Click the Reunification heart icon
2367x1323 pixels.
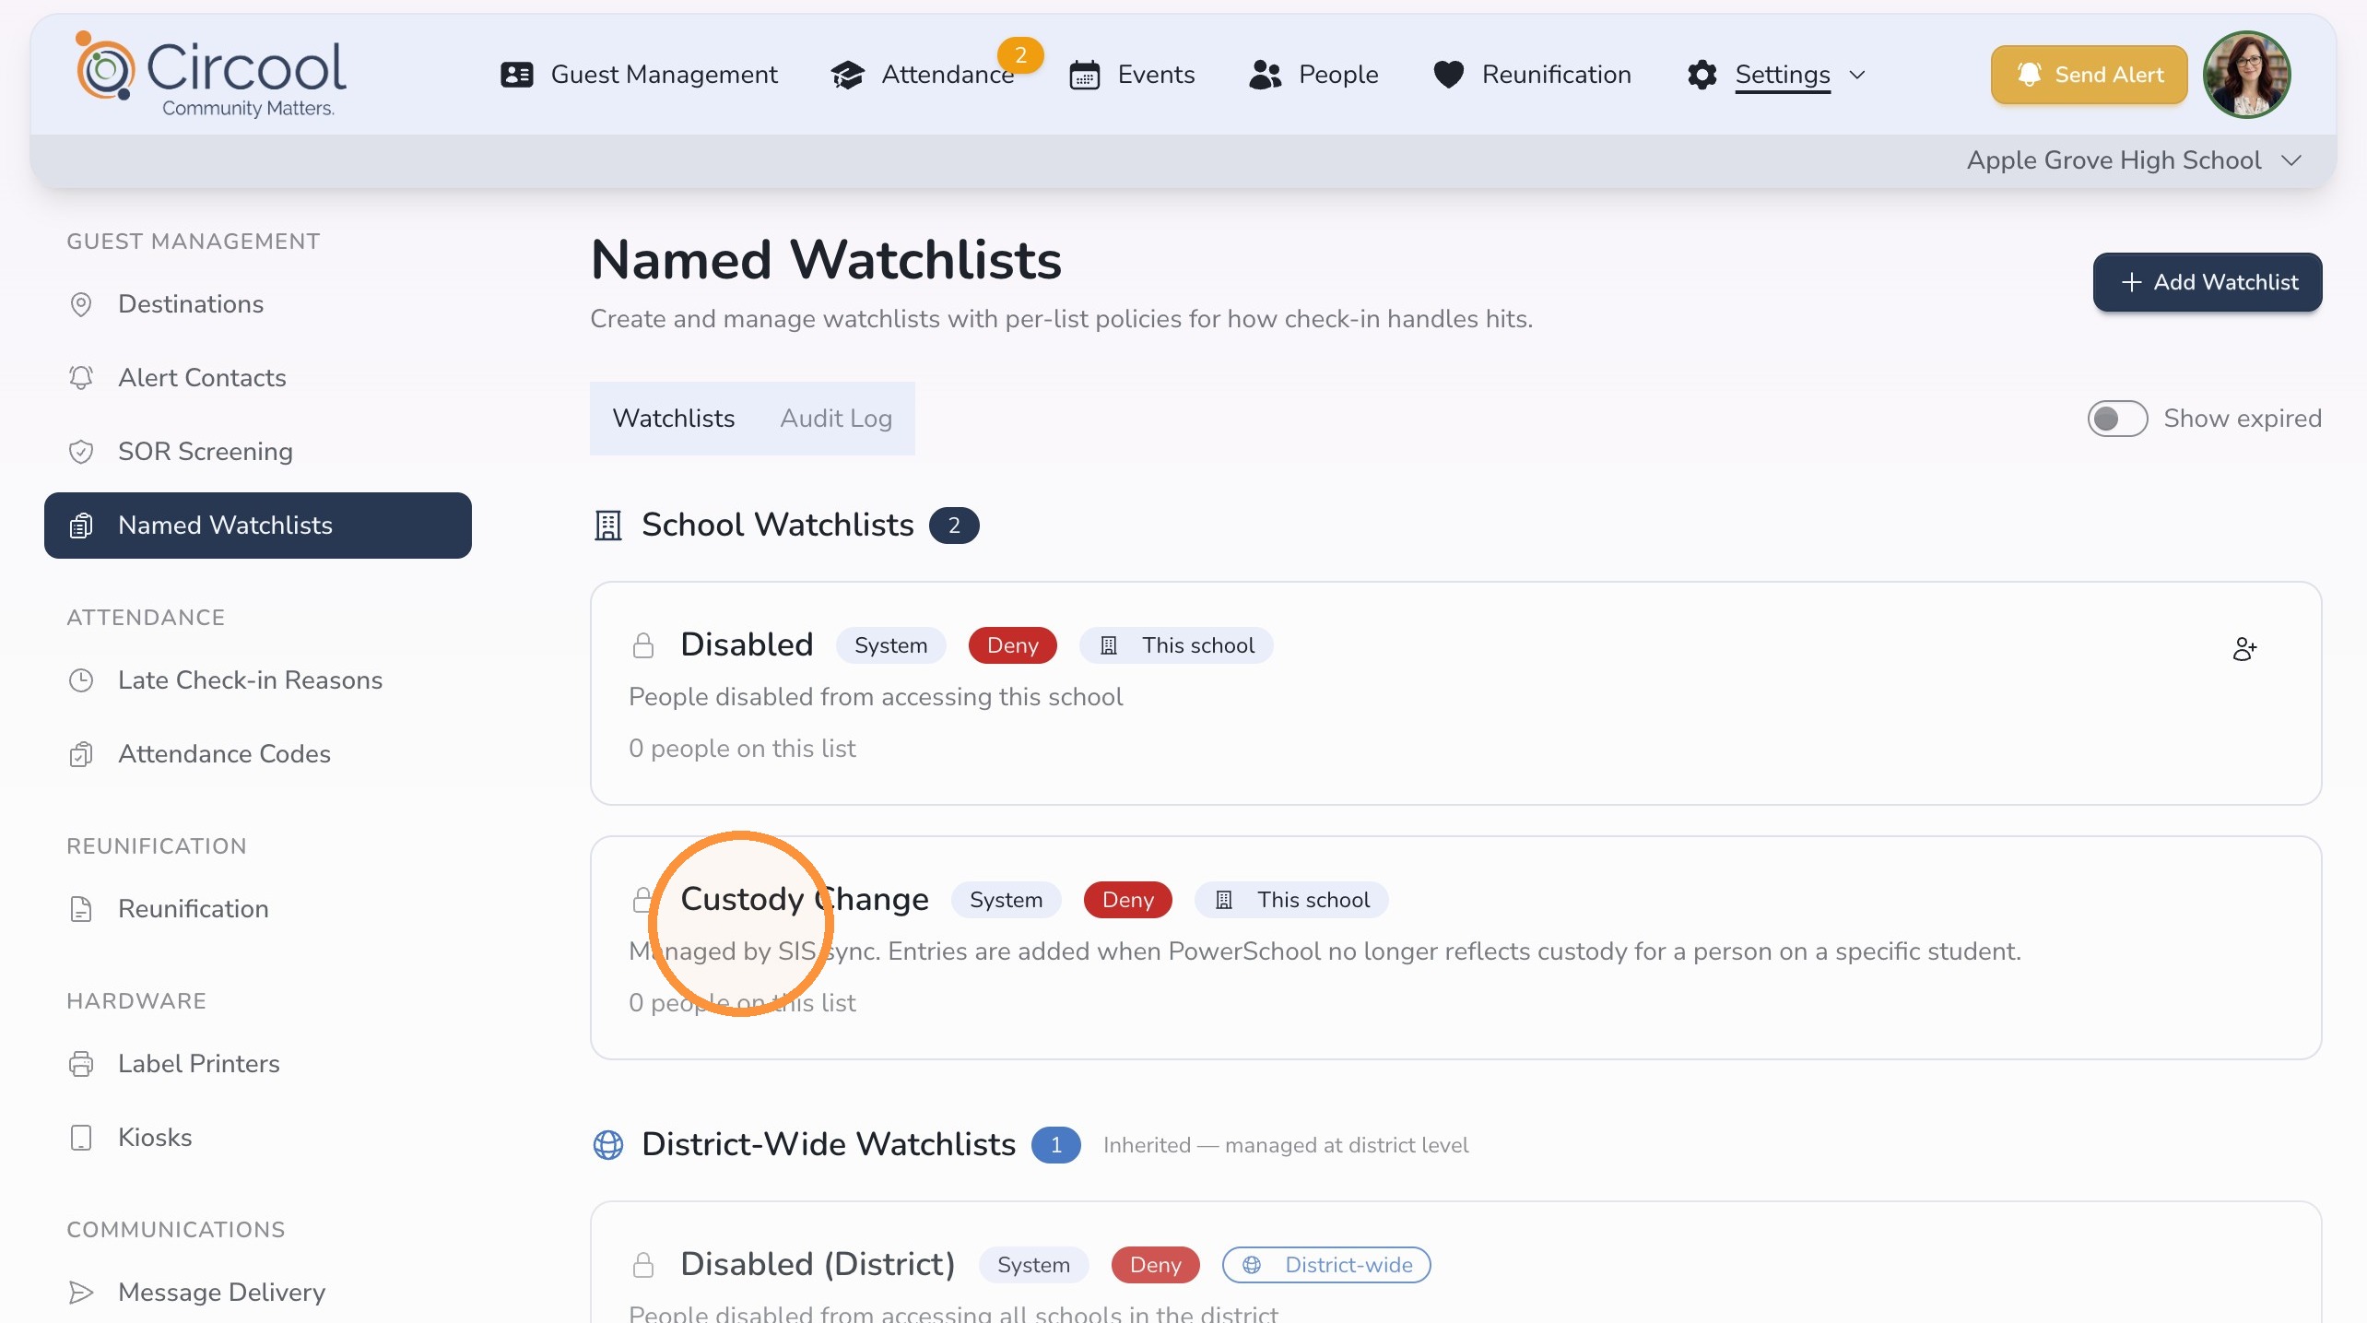(x=1449, y=75)
